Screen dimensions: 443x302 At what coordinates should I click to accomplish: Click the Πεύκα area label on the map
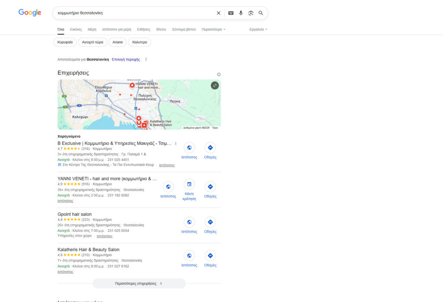(175, 101)
